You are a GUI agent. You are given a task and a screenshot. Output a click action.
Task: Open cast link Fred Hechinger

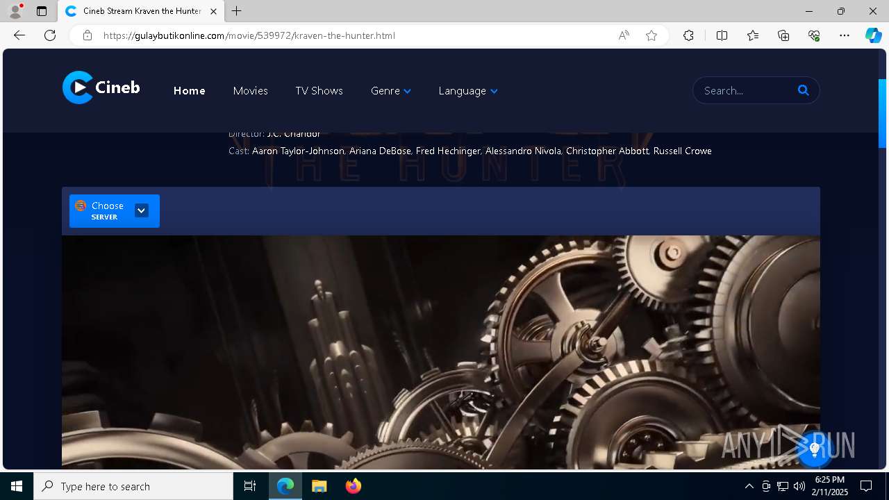pyautogui.click(x=448, y=151)
